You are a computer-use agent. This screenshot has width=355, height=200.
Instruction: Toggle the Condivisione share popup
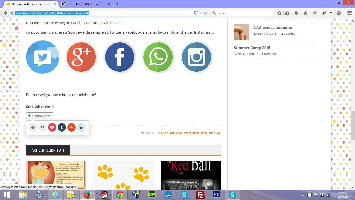(40, 116)
